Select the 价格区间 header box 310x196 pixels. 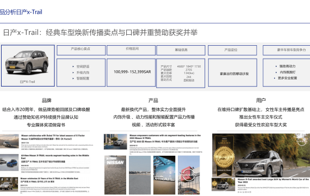tap(131, 50)
